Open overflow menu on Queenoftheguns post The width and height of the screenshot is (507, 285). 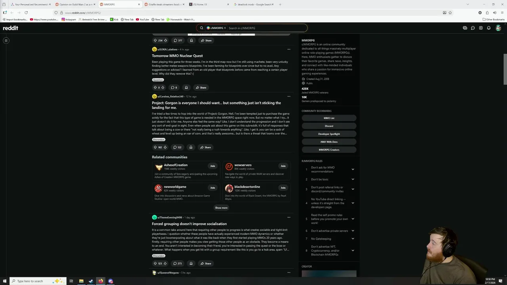[x=289, y=273]
